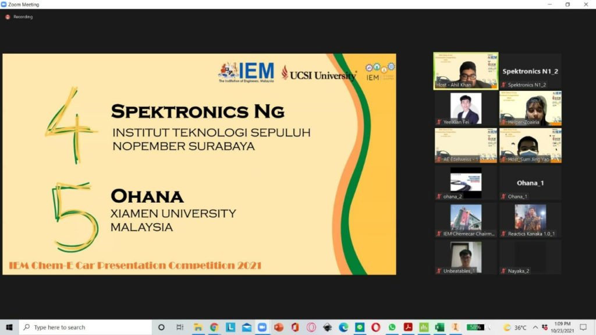Screen dimensions: 596x335
Task: Open the 36°C weather widget
Action: (x=515, y=327)
